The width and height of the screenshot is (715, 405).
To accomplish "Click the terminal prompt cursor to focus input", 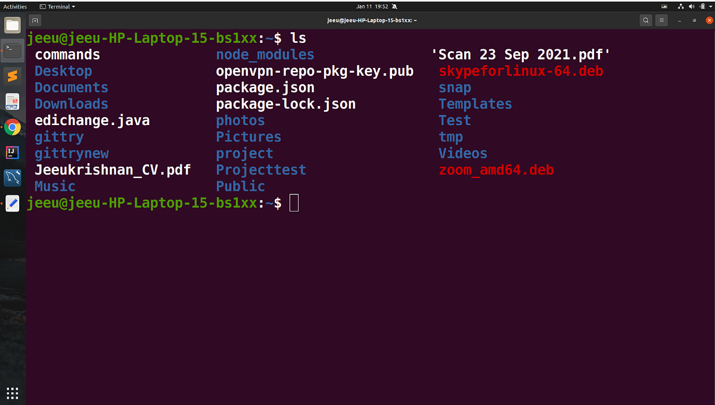I will tap(293, 202).
